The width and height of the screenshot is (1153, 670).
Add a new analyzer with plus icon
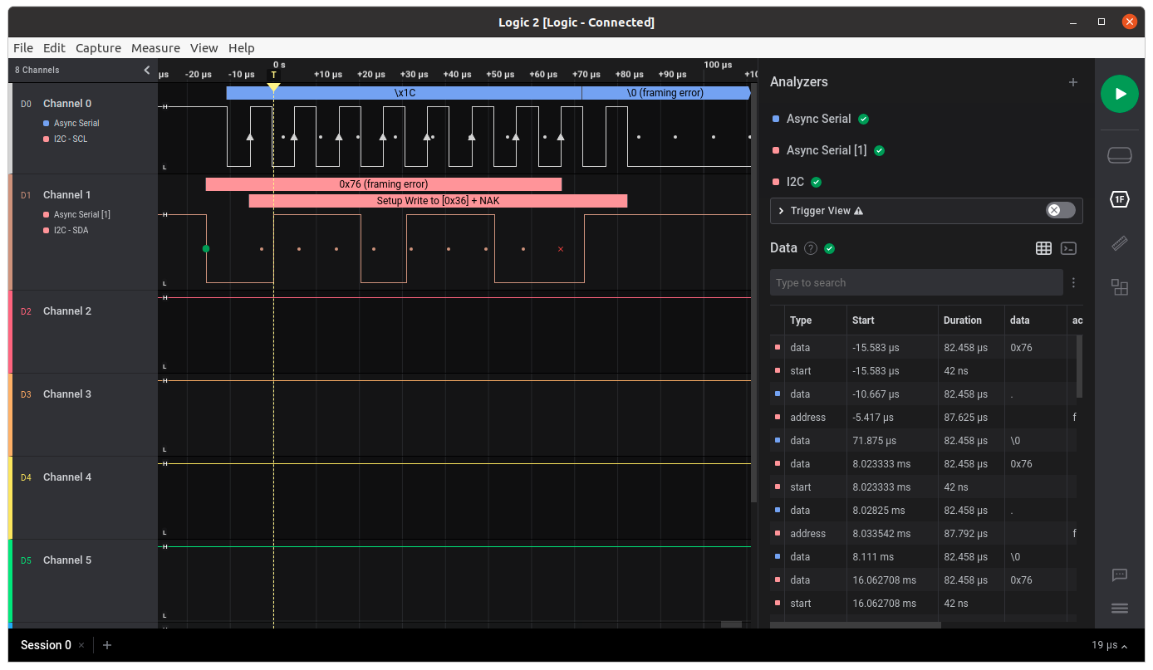click(x=1073, y=82)
